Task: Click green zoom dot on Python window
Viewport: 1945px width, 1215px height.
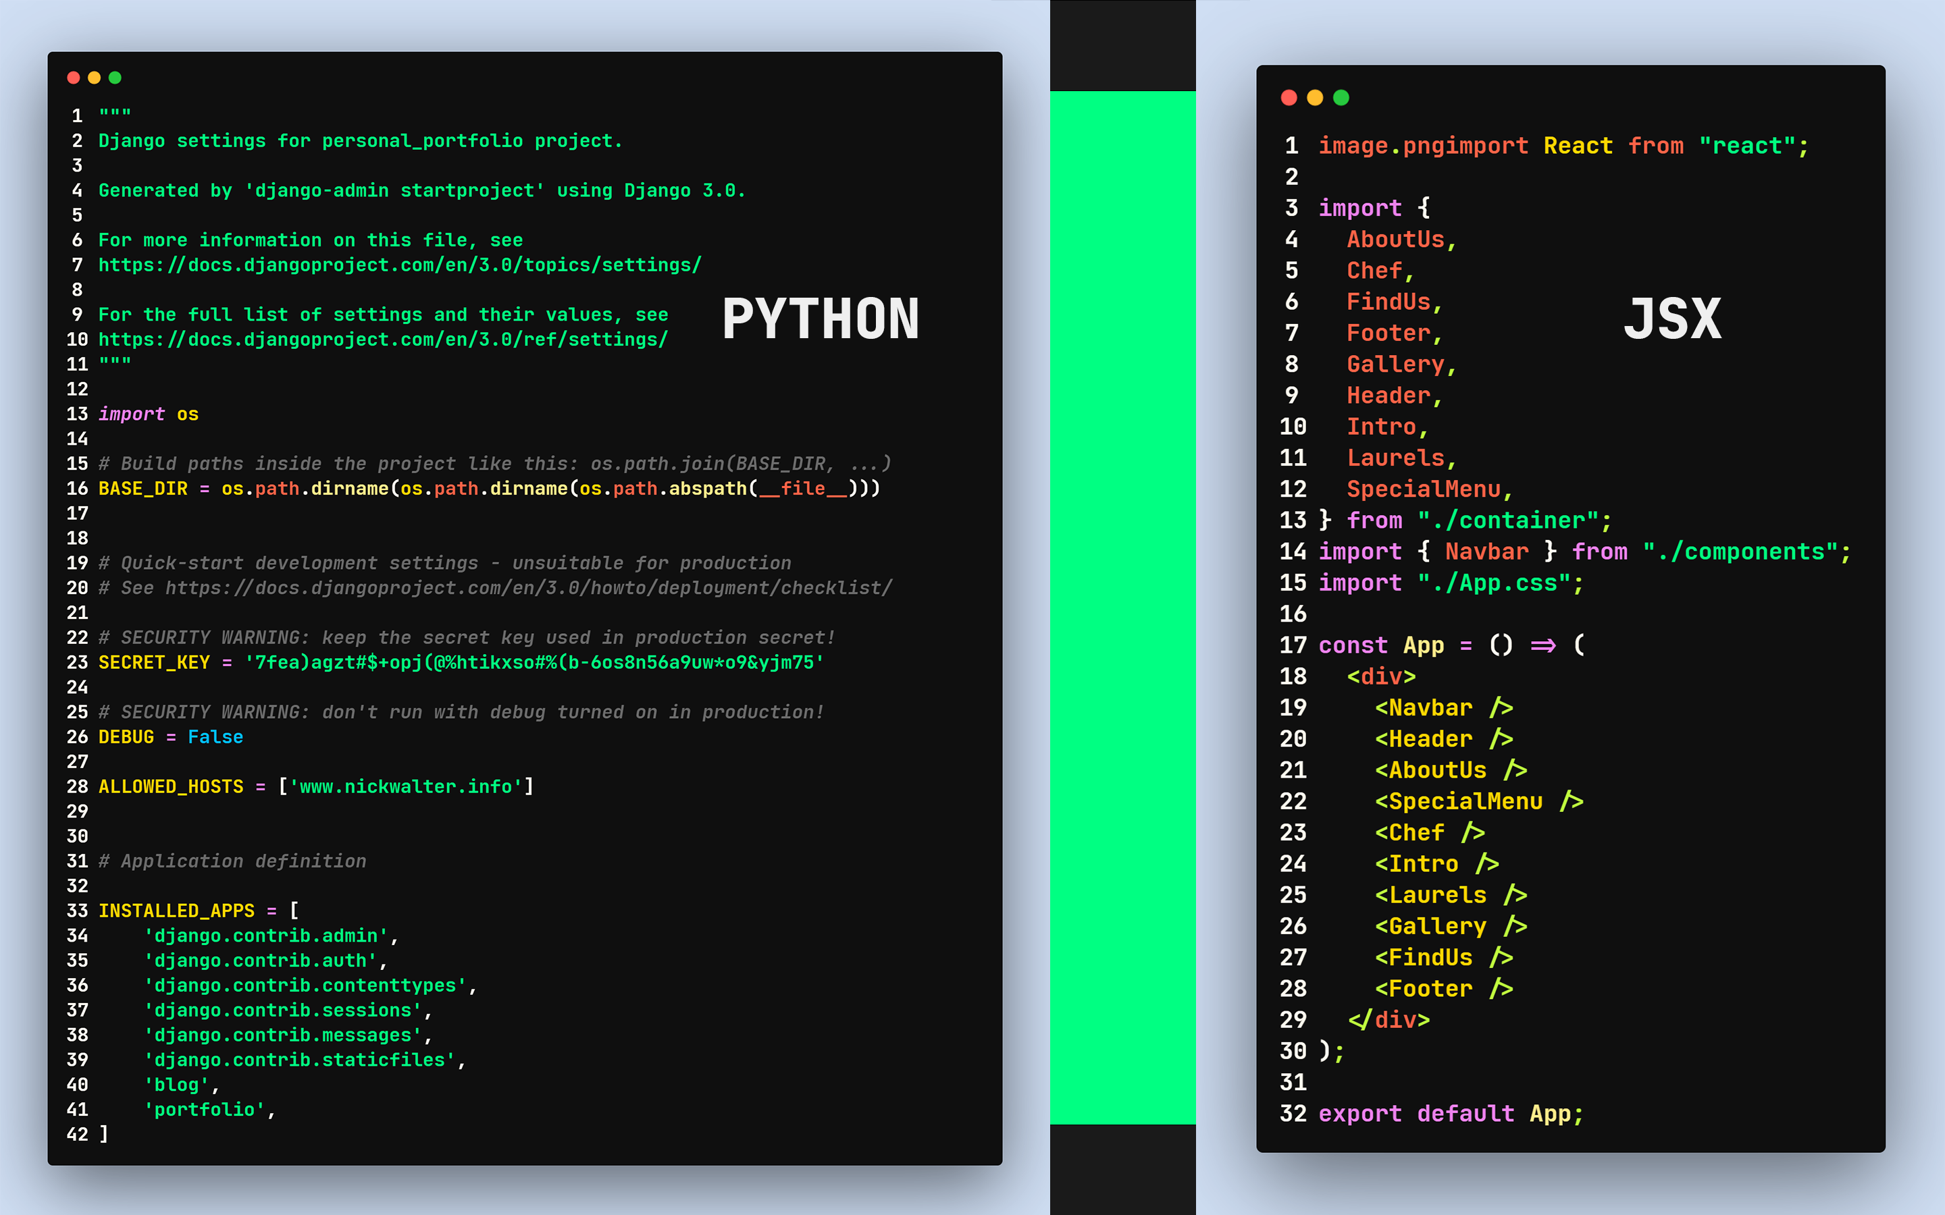Action: pyautogui.click(x=115, y=78)
